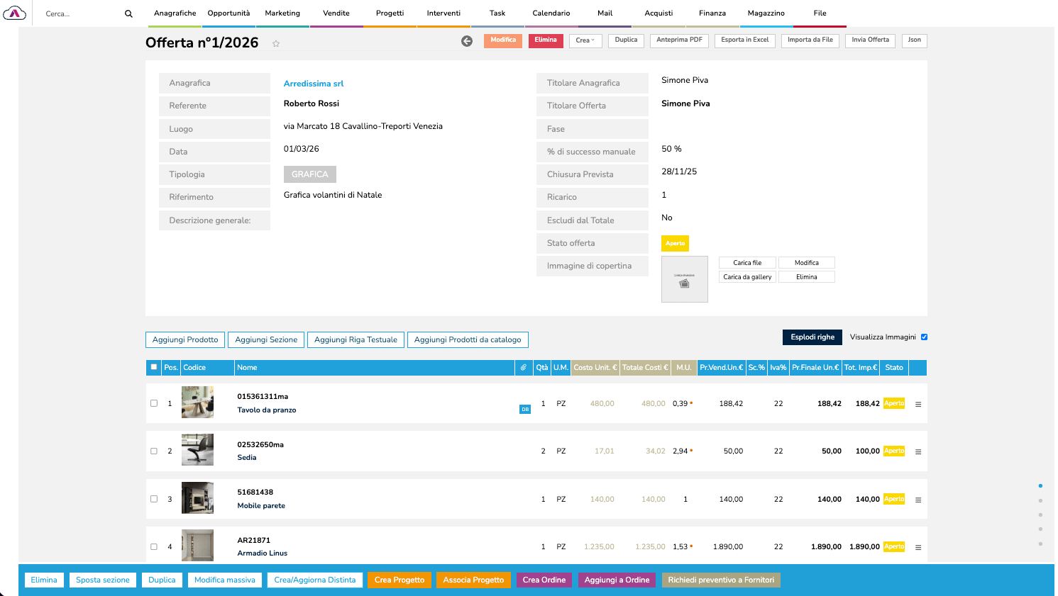
Task: Open the Vendite menu
Action: coord(336,13)
